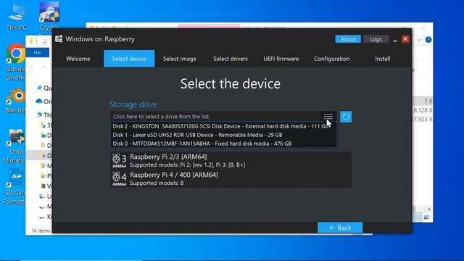The width and height of the screenshot is (464, 261).
Task: Select the Raspberry Pi 4 ARM64 icon
Action: pos(119,179)
